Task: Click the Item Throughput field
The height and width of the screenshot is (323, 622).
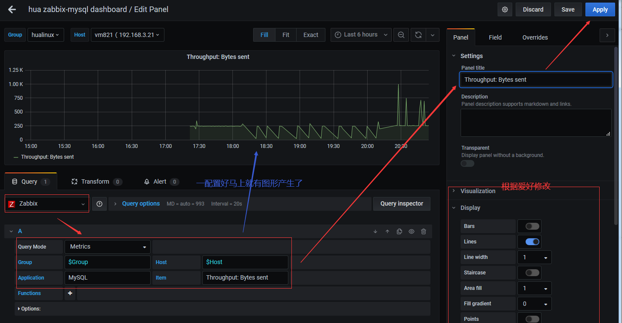Action: (245, 278)
